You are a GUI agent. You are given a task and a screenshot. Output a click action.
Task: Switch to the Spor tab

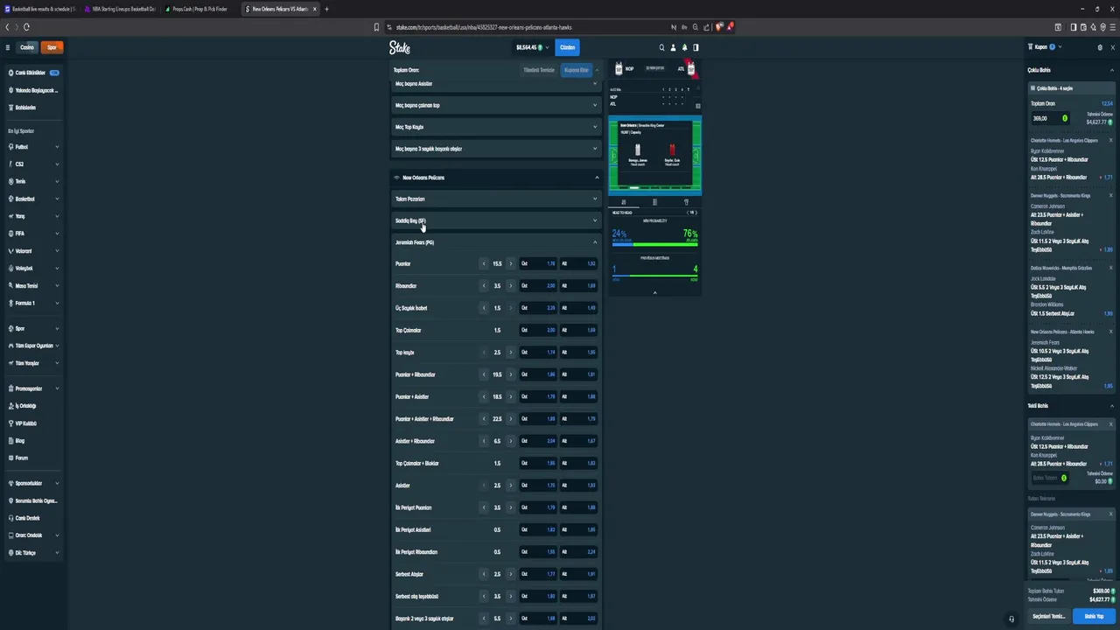(52, 47)
